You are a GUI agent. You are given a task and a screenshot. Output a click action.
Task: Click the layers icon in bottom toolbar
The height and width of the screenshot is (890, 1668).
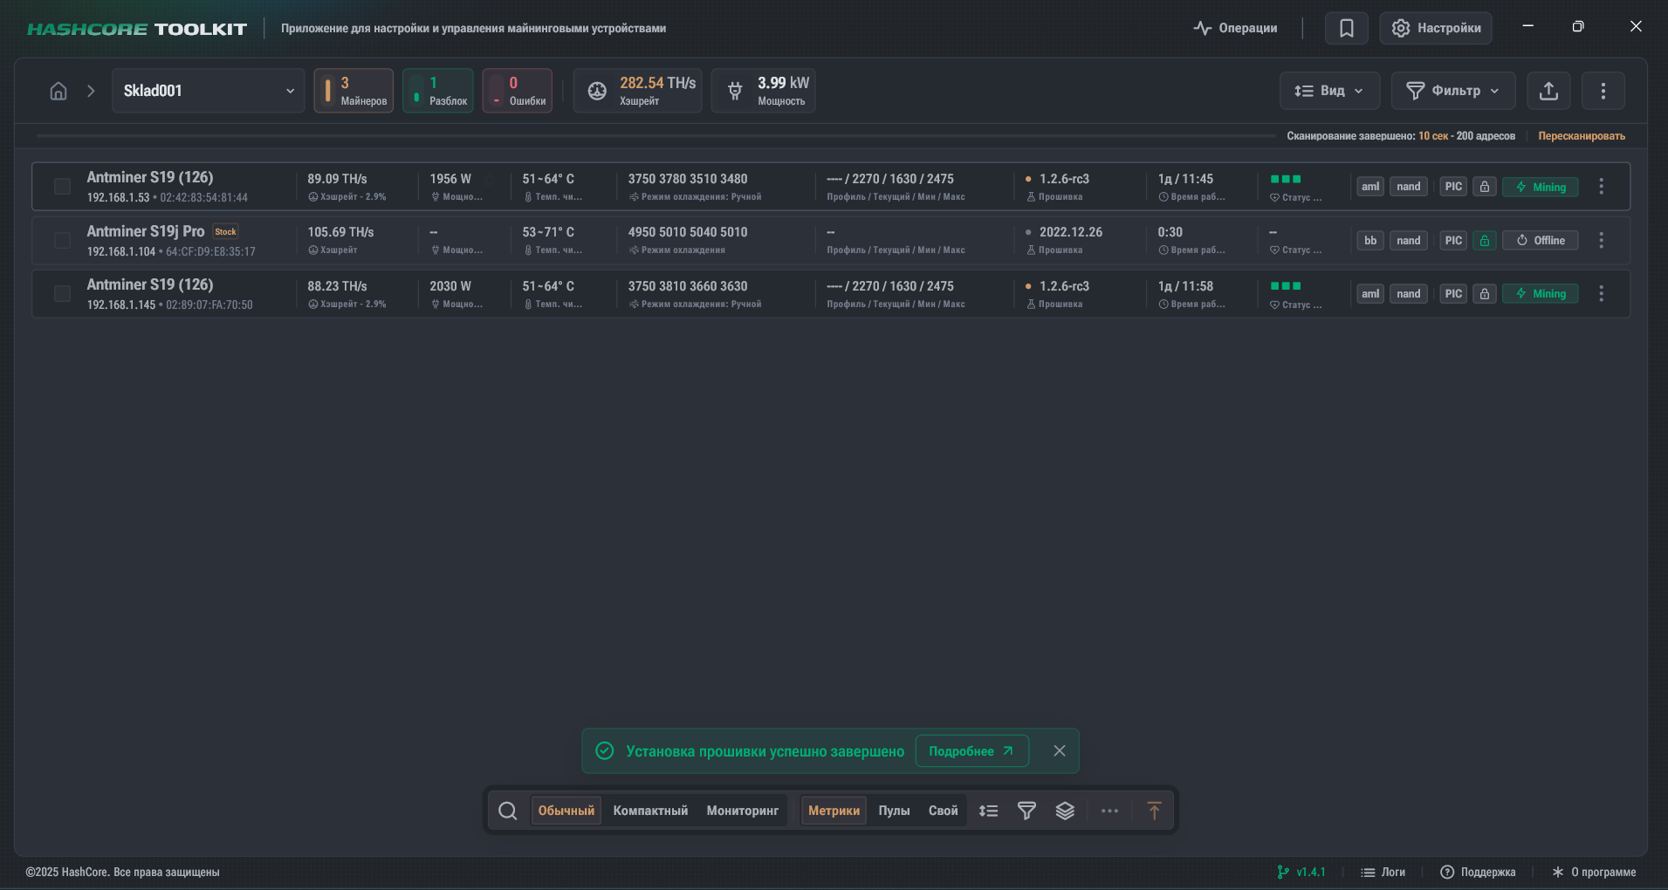point(1065,811)
